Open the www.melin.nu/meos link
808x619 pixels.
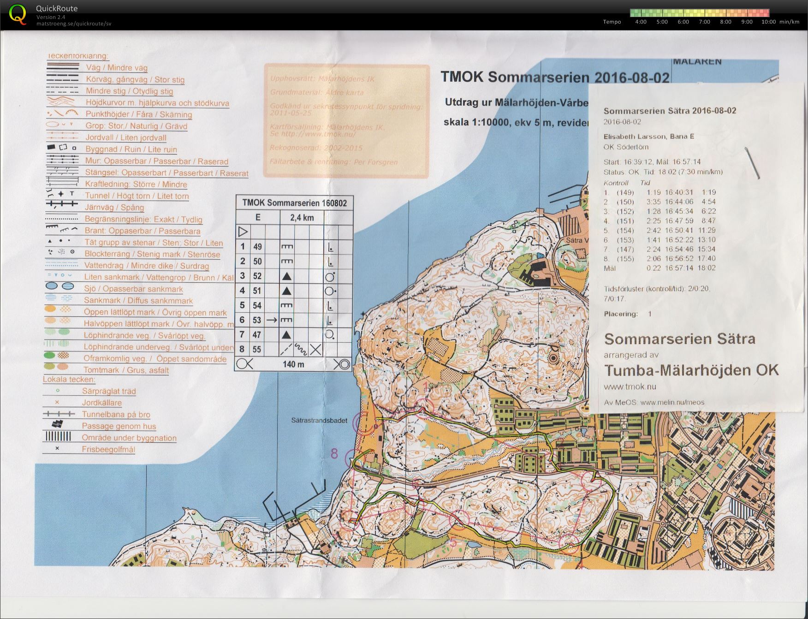tap(672, 402)
